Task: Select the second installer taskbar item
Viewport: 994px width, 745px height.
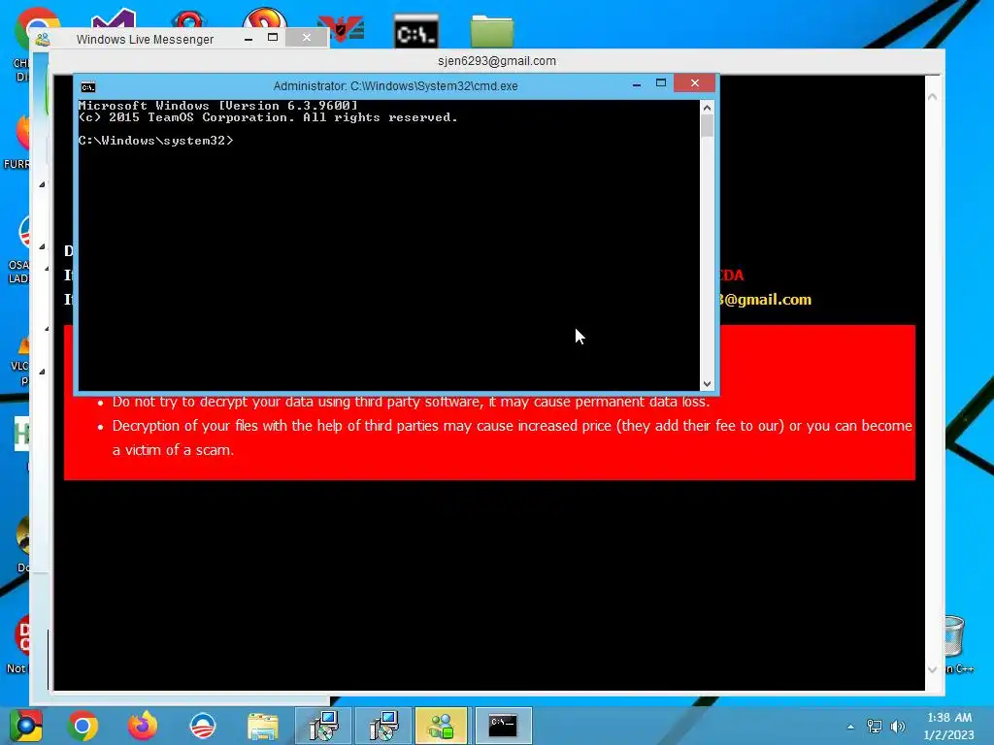Action: tap(383, 726)
